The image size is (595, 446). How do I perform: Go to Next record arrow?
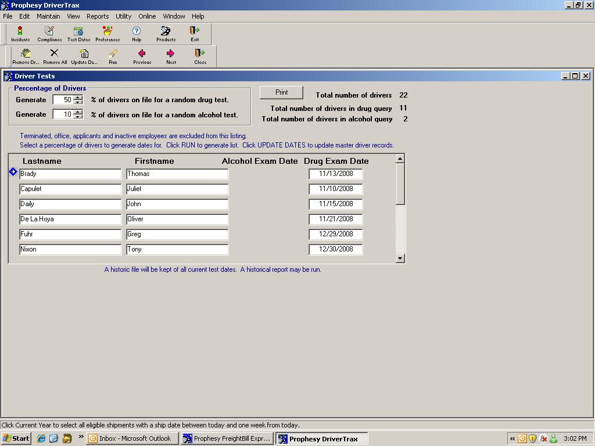click(x=171, y=56)
